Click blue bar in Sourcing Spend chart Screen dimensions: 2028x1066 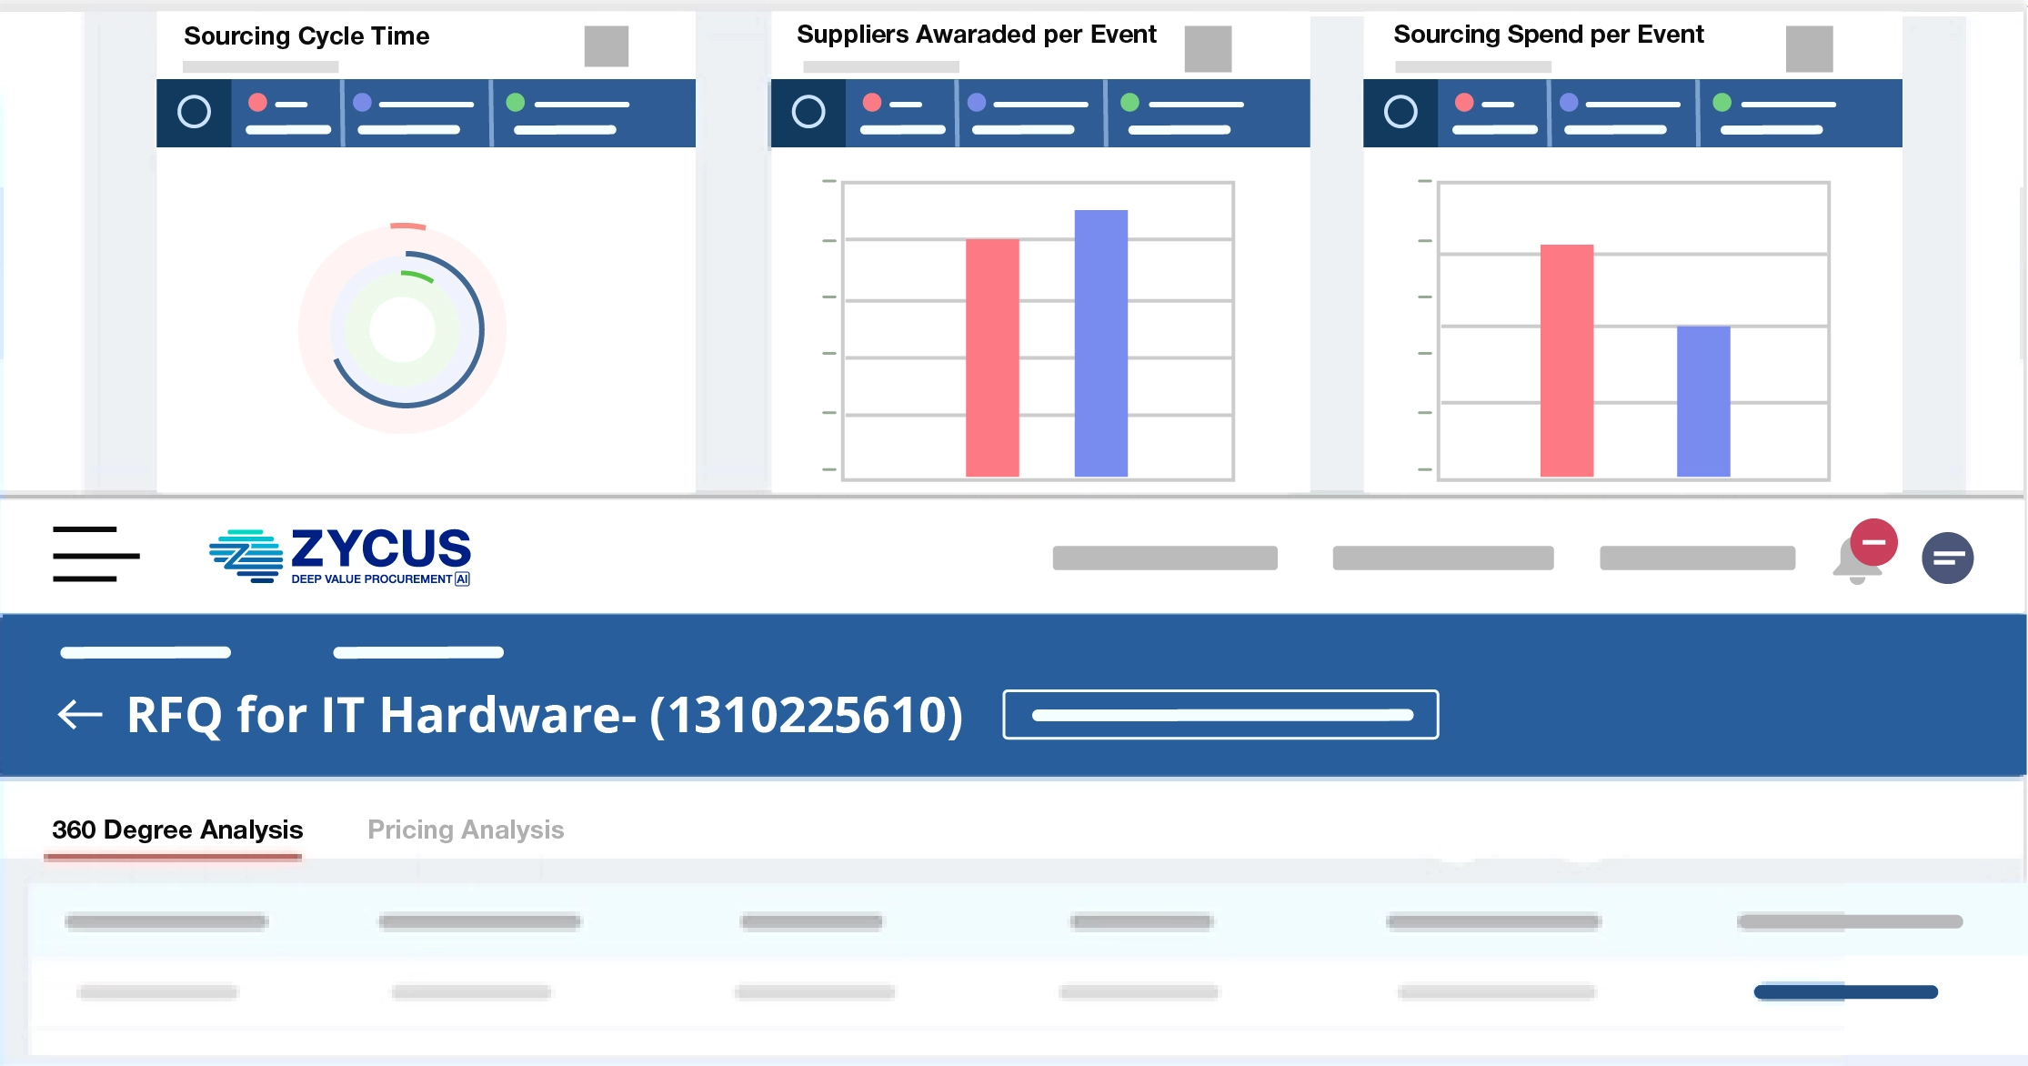point(1702,400)
